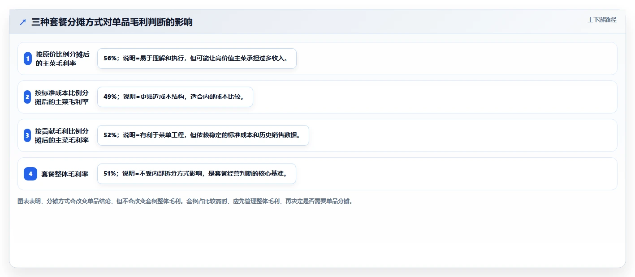Click the footnote starting 图表表明，分摊方式会改变单品结论
Image resolution: width=635 pixels, height=277 pixels.
click(x=185, y=201)
